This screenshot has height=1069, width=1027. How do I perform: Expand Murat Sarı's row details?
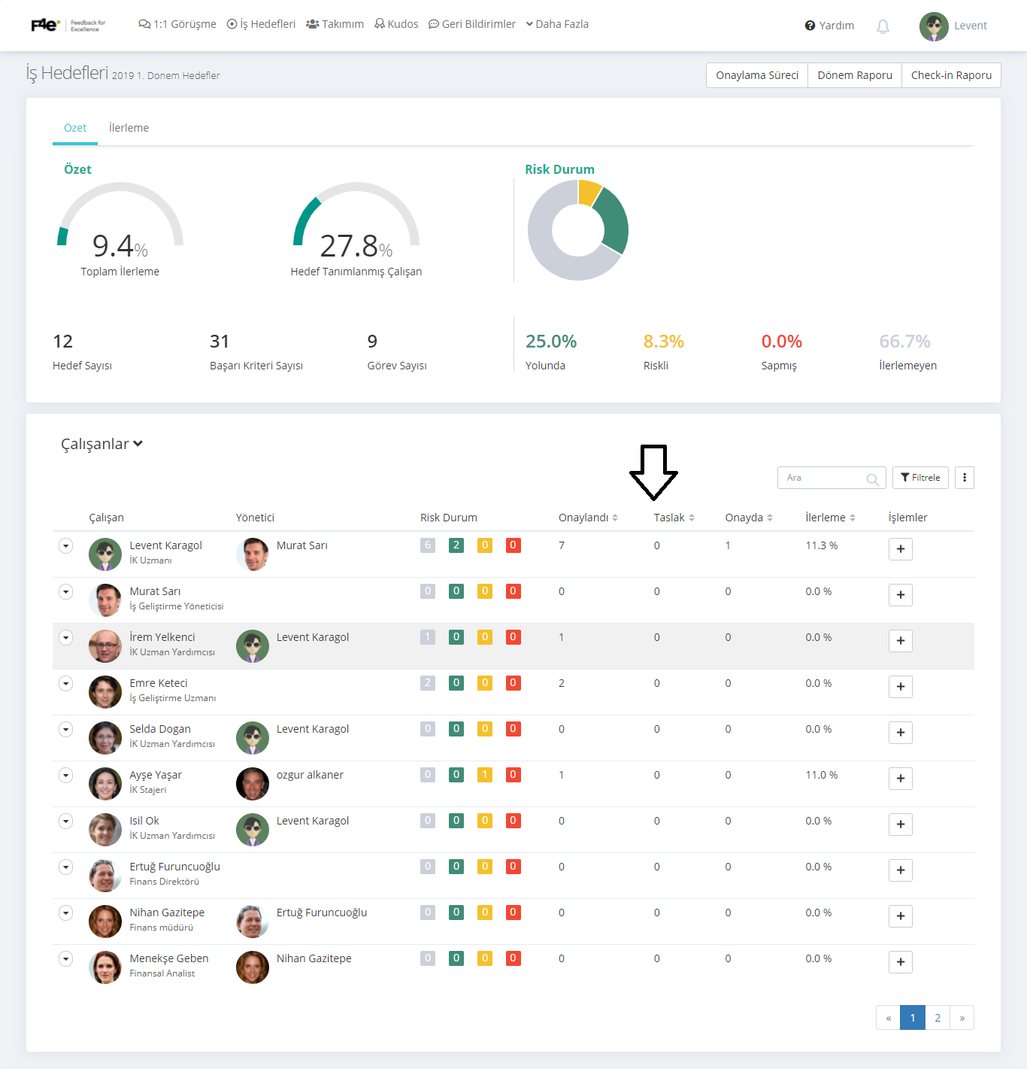(x=66, y=592)
